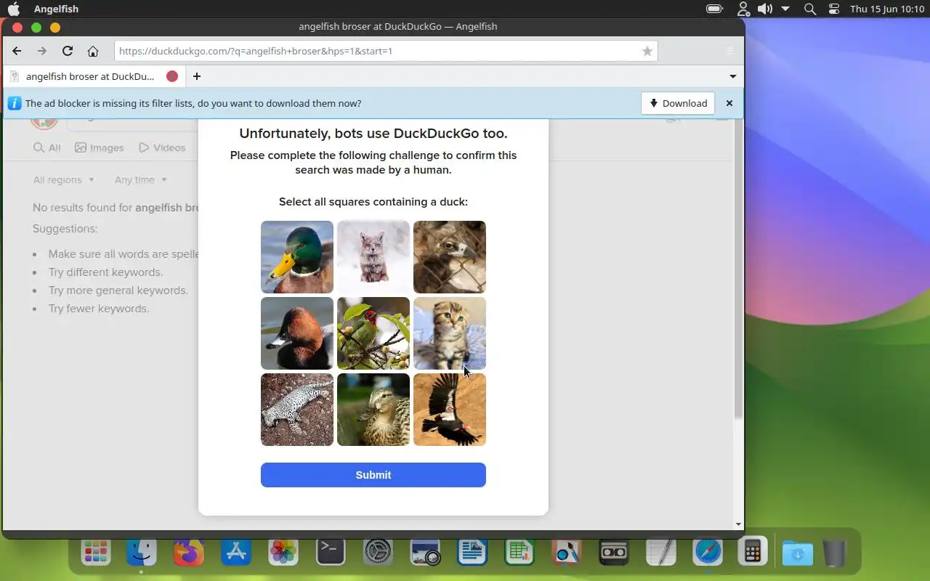
Task: Open the browser home page
Action: tap(93, 51)
